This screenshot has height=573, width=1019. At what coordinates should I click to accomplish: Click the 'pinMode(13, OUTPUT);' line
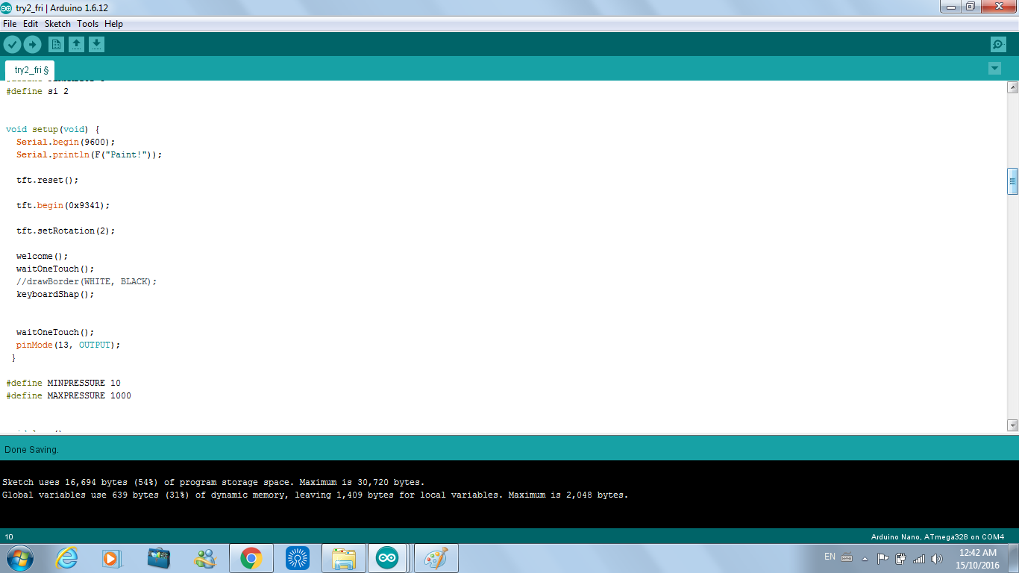(68, 345)
